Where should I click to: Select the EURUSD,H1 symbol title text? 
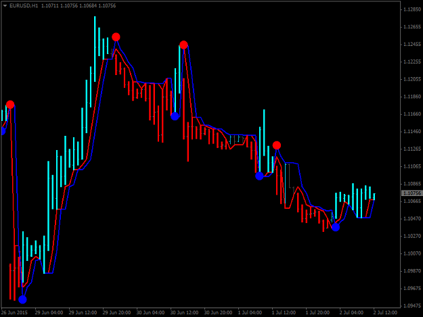click(24, 5)
